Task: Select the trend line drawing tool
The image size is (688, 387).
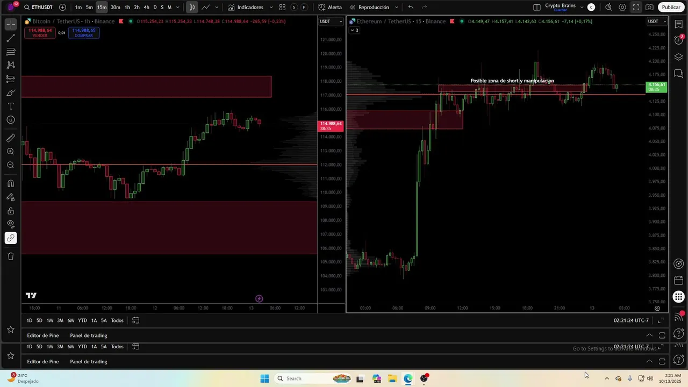Action: [11, 38]
